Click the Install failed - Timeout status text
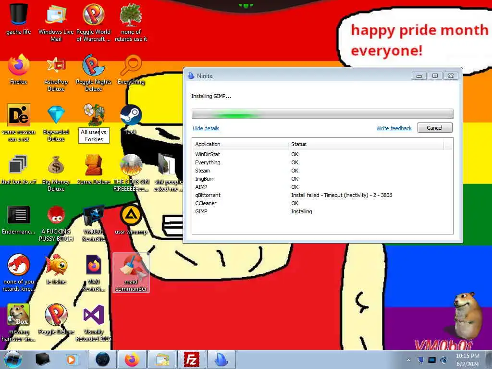 tap(342, 195)
